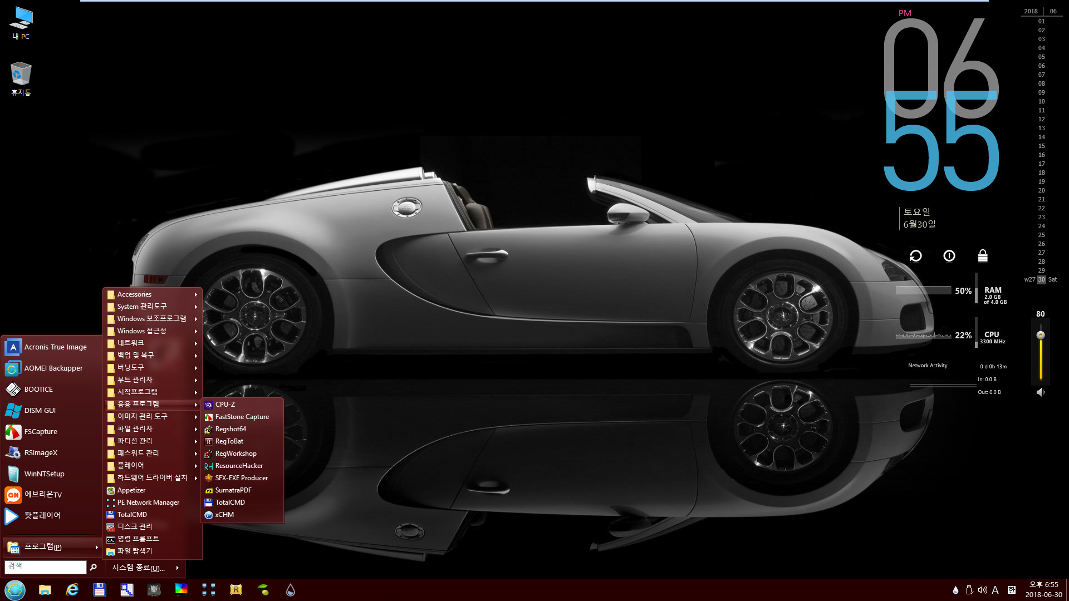Launch xCHM viewer
Screen dimensions: 1069x601
click(x=242, y=515)
